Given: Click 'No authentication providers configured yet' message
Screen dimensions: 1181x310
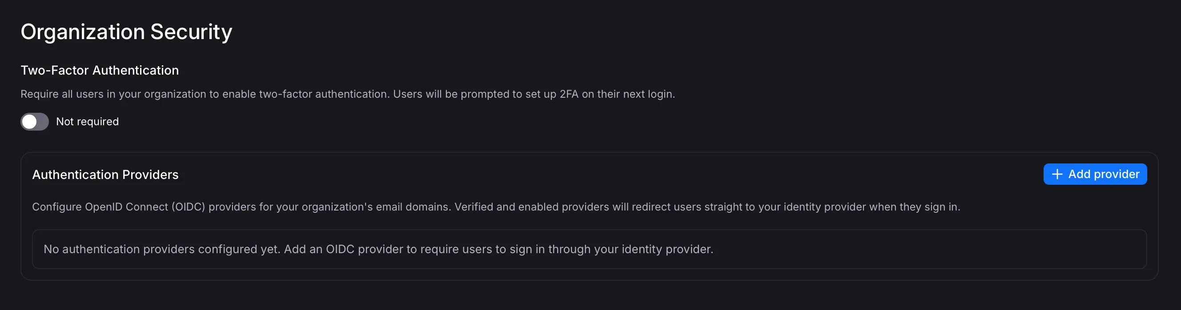Looking at the screenshot, I should [162, 250].
